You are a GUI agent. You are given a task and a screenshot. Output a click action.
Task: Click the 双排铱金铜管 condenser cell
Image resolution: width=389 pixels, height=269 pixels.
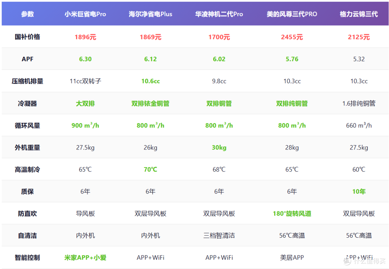150,103
